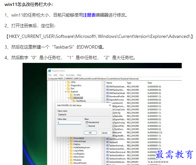Click the StartMode folder icon

click(x=74, y=101)
